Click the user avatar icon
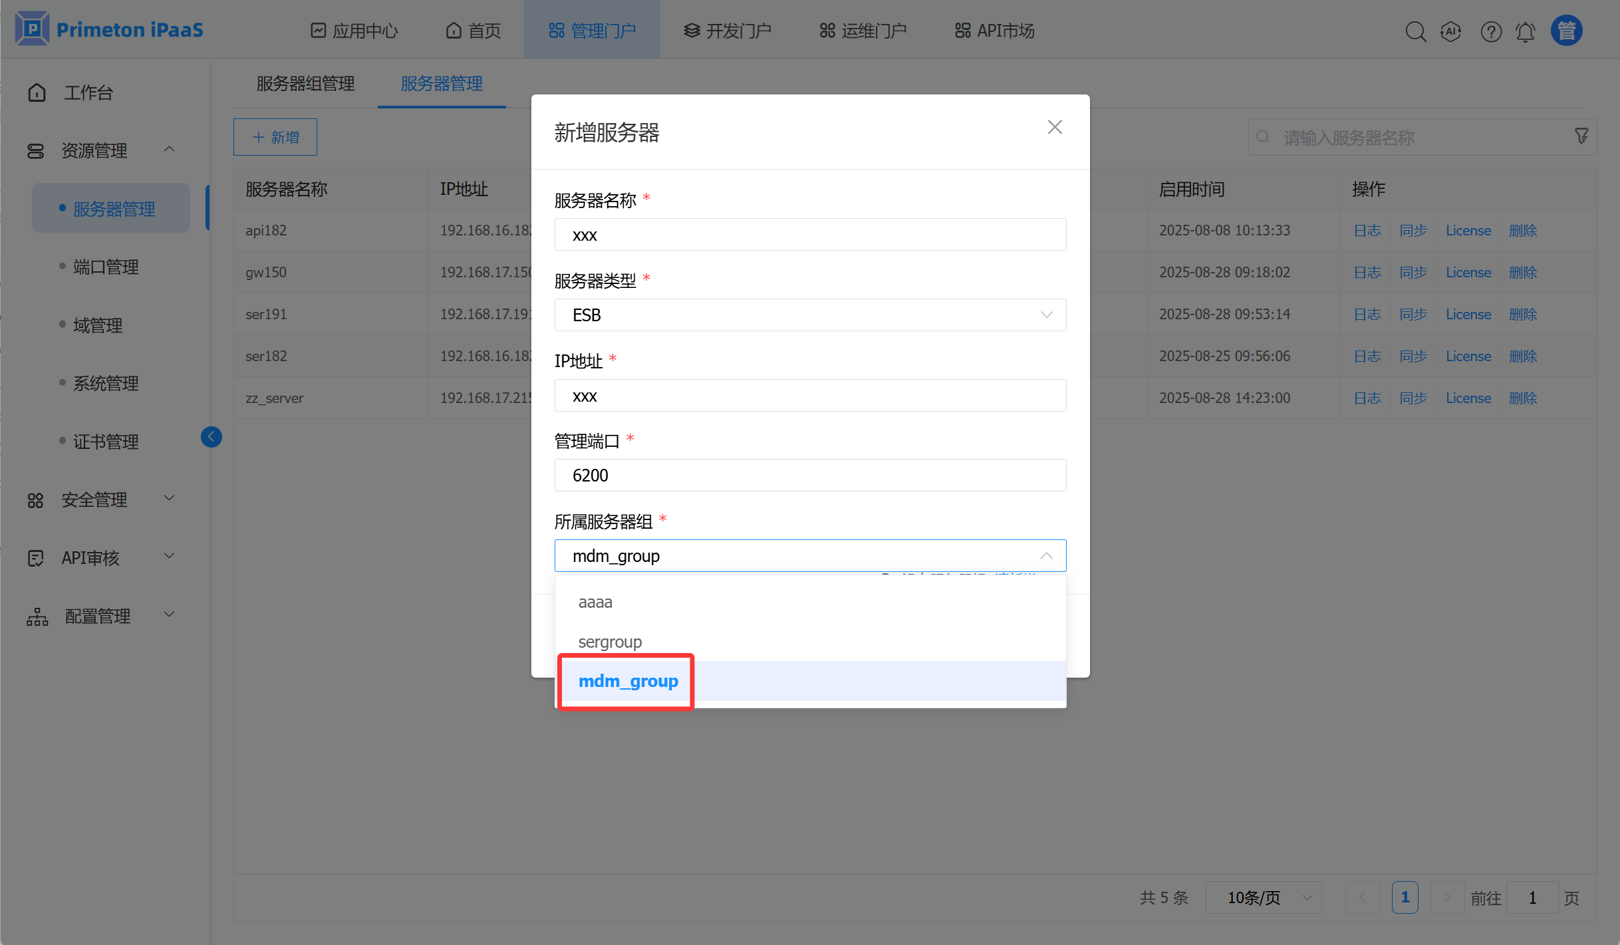This screenshot has height=945, width=1620. pos(1566,31)
